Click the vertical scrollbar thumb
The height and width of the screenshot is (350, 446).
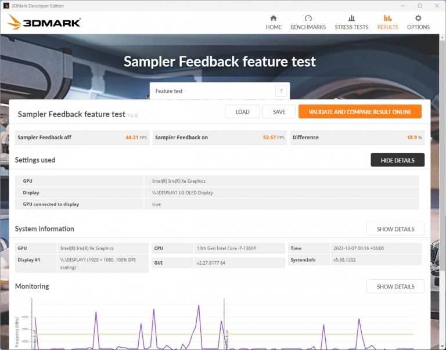pyautogui.click(x=443, y=155)
